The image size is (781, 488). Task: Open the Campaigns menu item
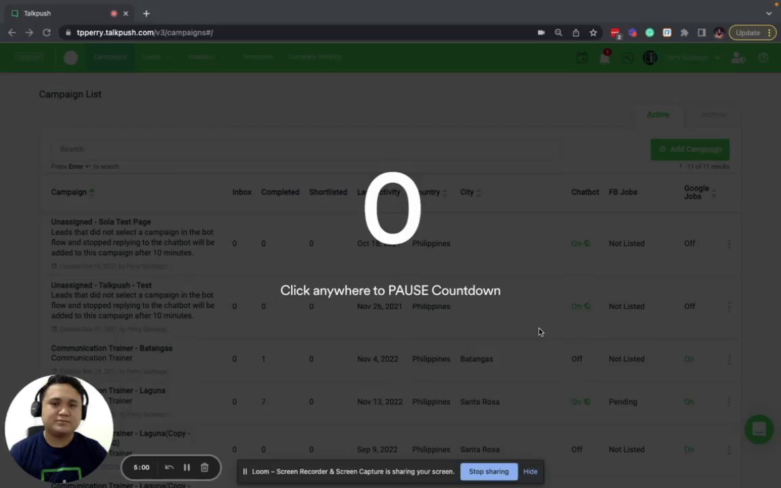[x=110, y=57]
